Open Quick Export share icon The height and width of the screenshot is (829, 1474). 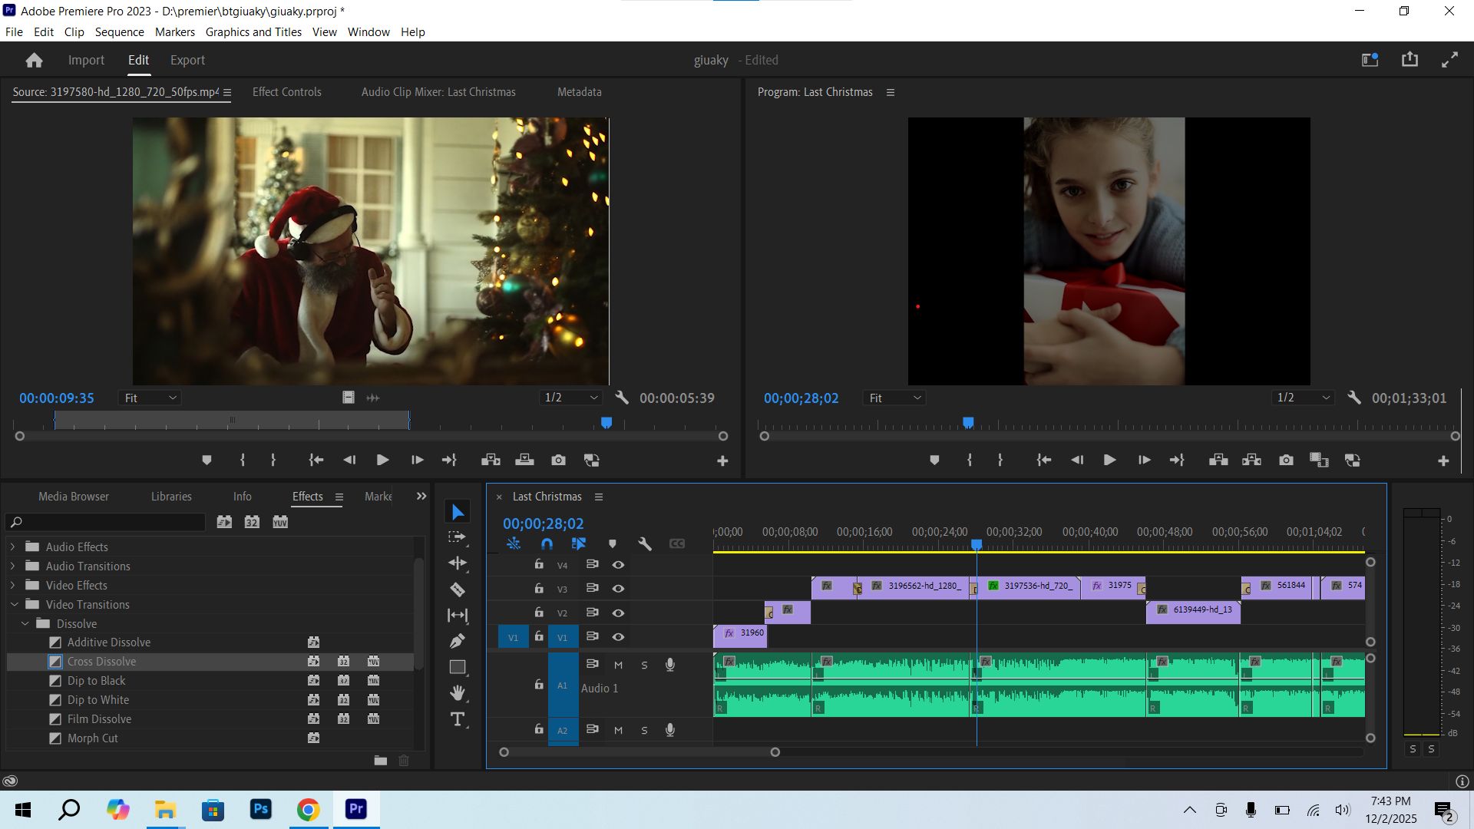[1410, 59]
